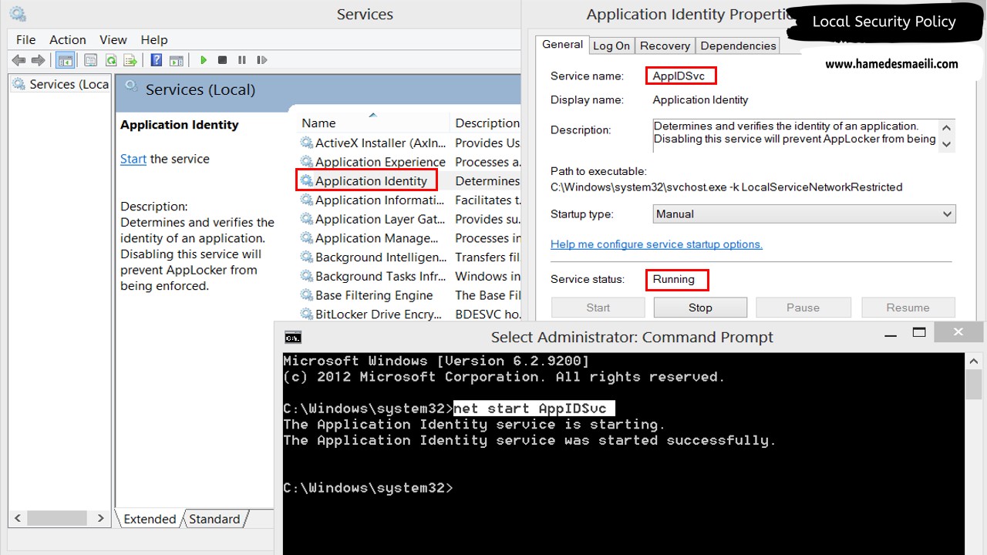987x555 pixels.
Task: Click the Start button in Properties
Action: pyautogui.click(x=598, y=308)
